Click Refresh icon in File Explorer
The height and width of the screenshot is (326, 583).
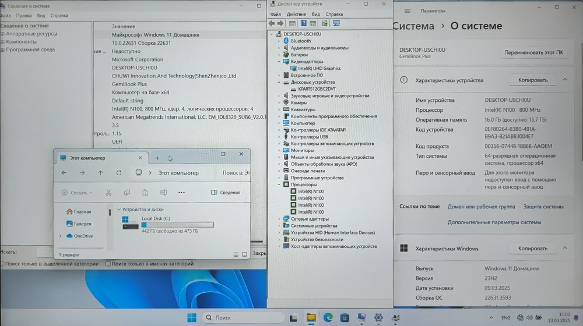tap(119, 173)
